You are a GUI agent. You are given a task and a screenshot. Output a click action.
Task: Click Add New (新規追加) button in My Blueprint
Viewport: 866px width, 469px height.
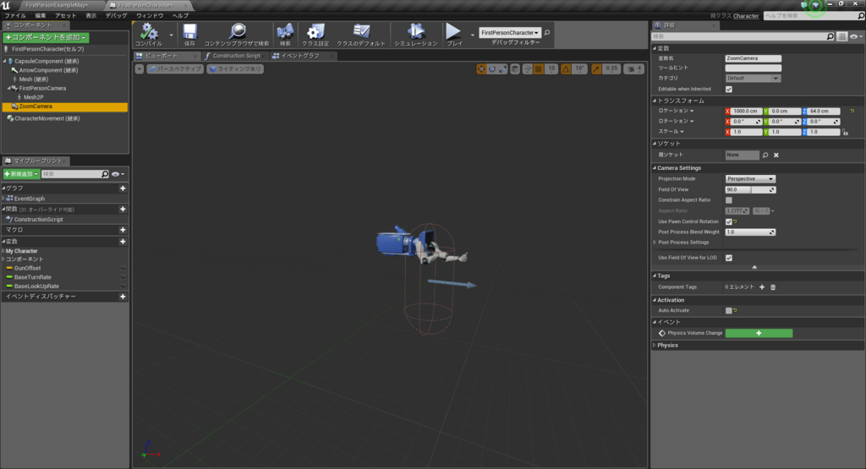tap(21, 174)
